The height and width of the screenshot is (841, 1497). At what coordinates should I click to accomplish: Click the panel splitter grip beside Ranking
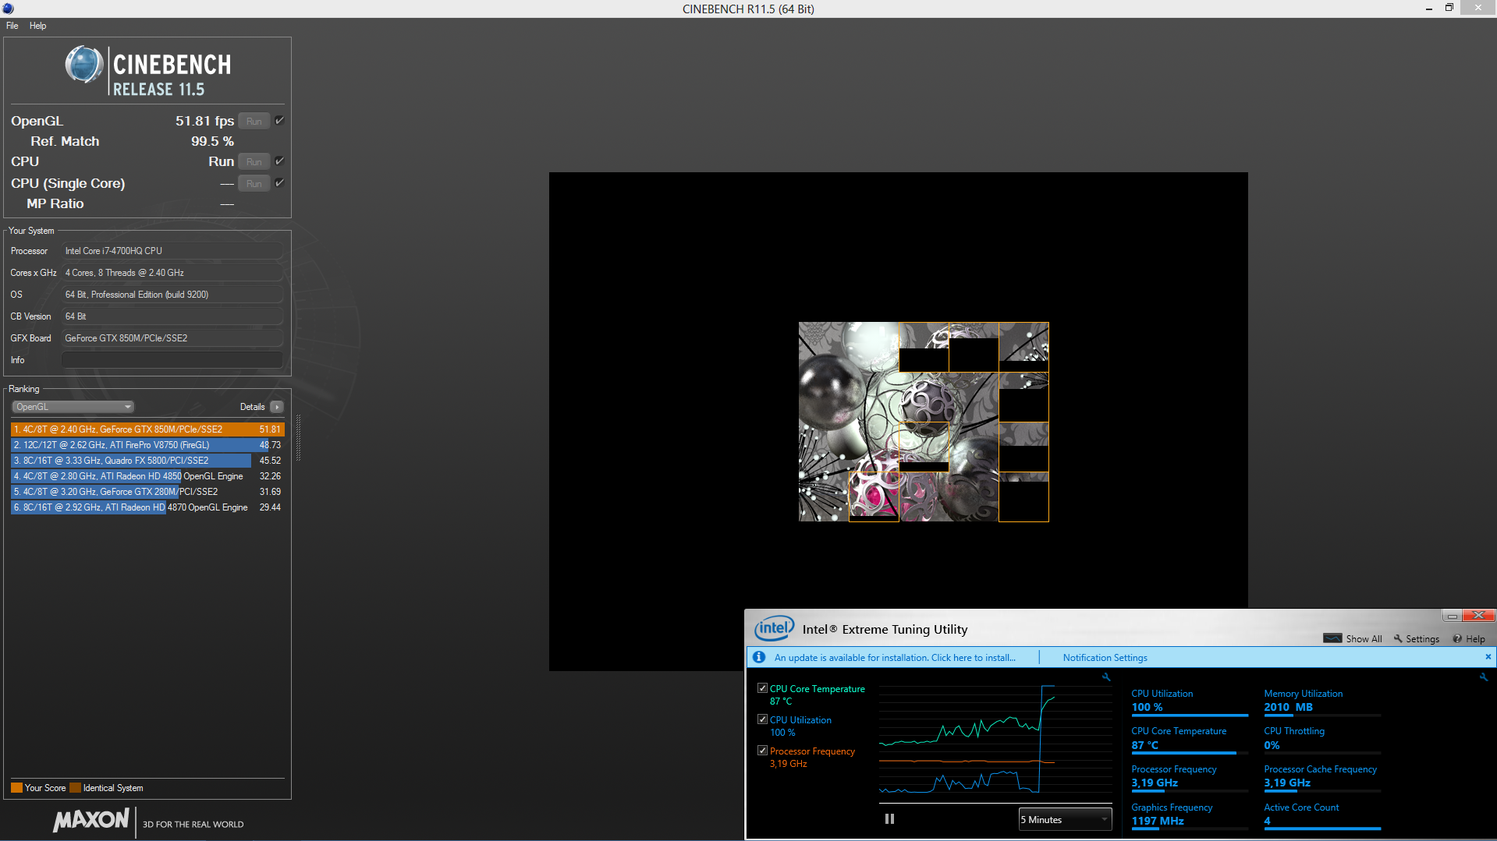pos(298,437)
